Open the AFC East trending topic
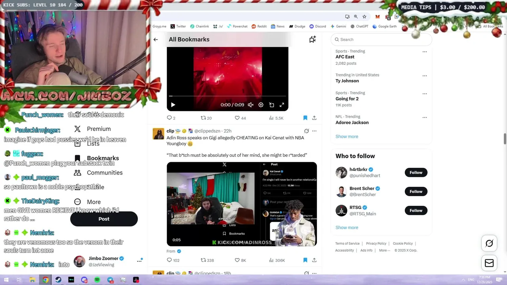507x285 pixels. tap(345, 57)
